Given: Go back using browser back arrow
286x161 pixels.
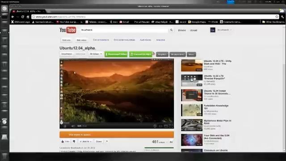Looking at the screenshot, I should coord(13,17).
